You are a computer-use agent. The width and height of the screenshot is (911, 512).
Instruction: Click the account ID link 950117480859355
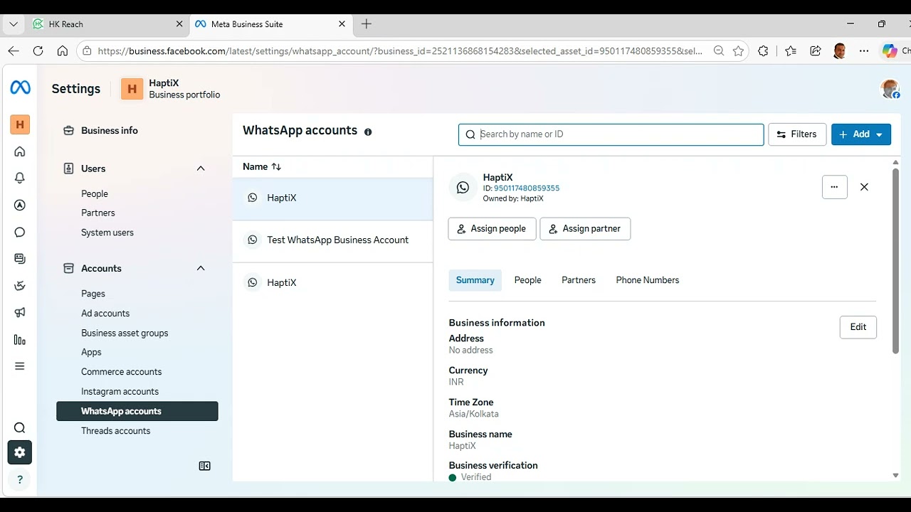[527, 188]
